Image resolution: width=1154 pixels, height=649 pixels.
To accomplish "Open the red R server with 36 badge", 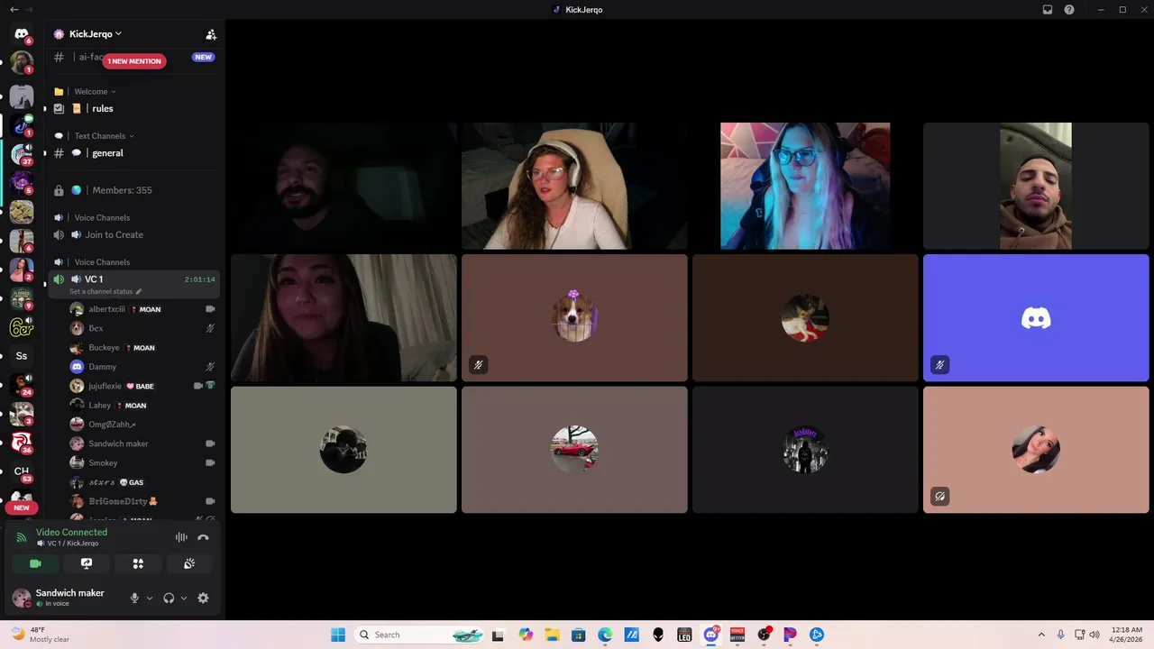I will (x=22, y=443).
